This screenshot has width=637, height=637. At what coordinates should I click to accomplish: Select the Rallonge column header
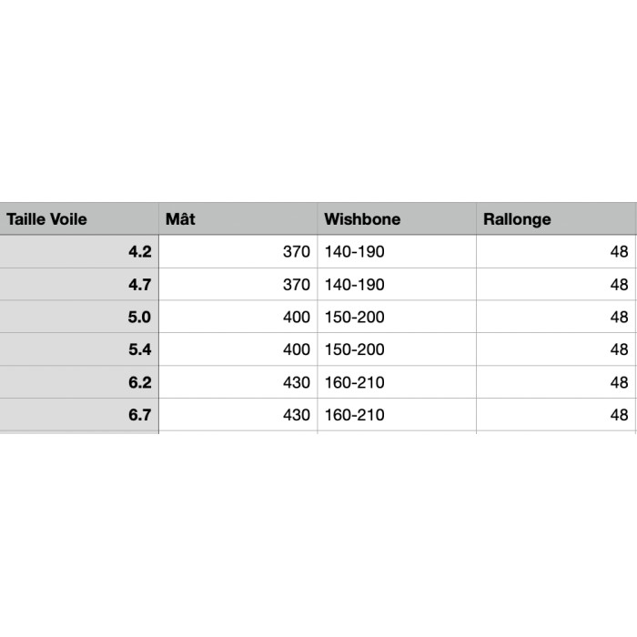click(555, 219)
